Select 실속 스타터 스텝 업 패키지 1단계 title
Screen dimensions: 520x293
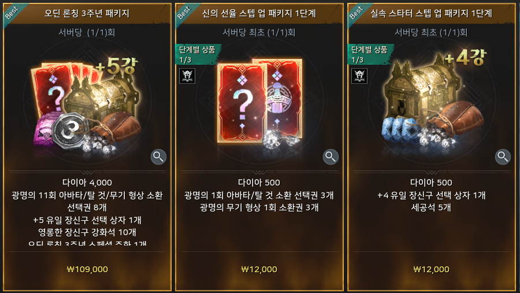431,13
